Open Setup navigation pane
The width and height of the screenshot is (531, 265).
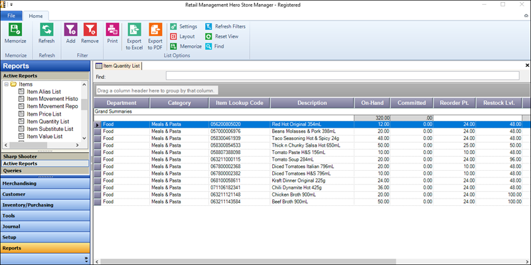[x=45, y=238]
